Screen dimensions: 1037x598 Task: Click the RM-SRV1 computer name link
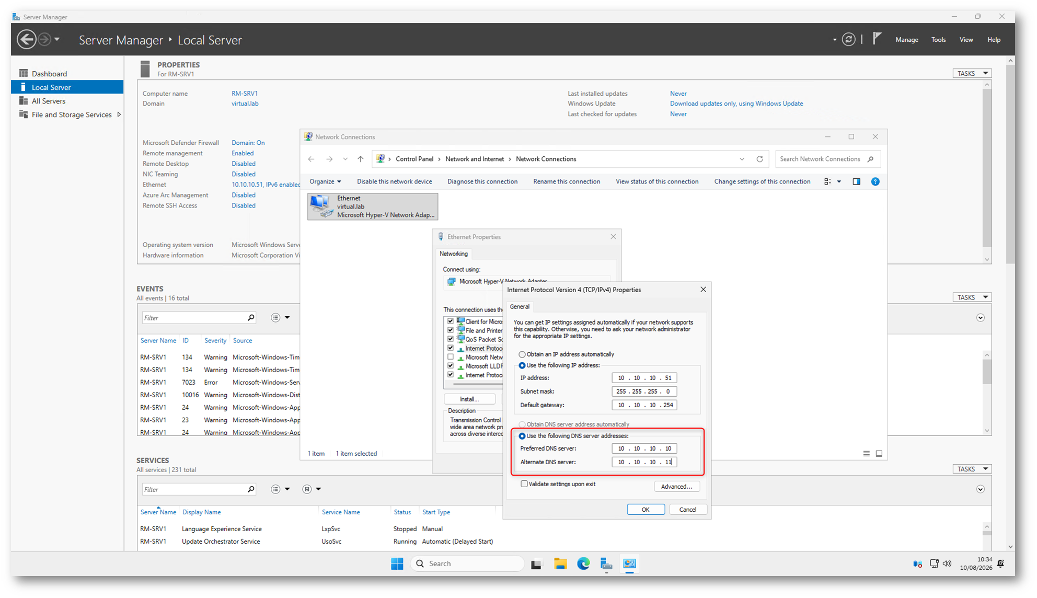pos(245,94)
